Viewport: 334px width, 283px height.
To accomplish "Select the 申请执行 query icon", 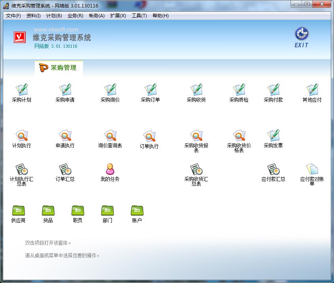I will click(x=65, y=136).
